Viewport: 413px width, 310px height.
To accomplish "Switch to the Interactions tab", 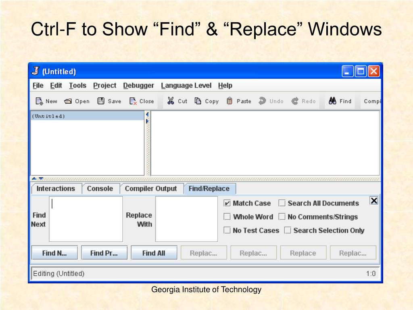I will (56, 189).
